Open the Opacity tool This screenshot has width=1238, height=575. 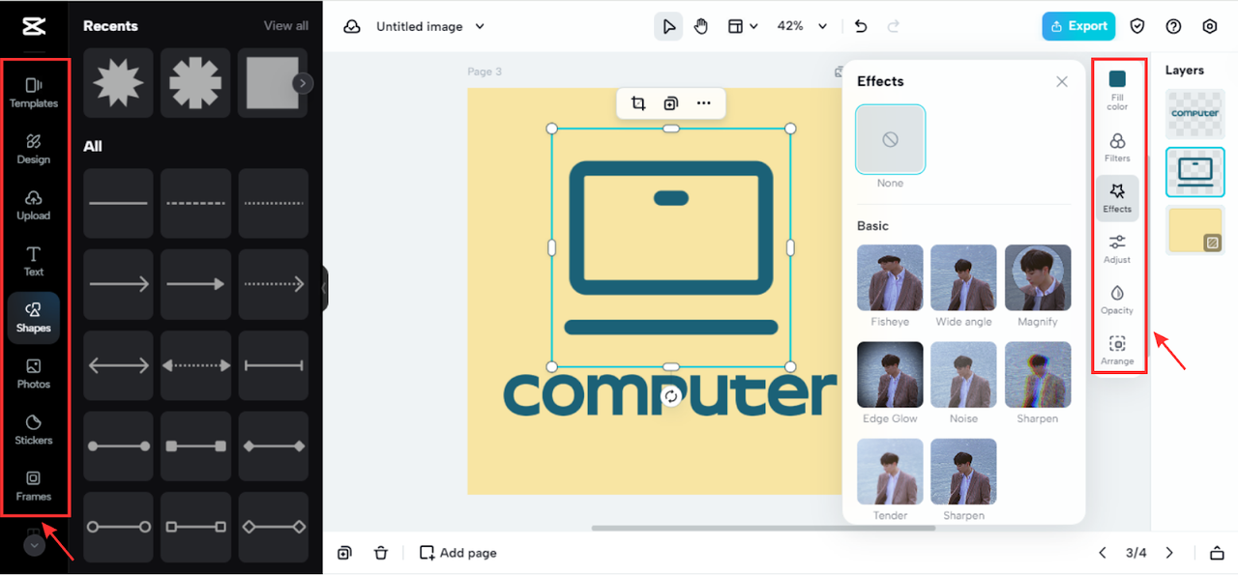pos(1117,300)
